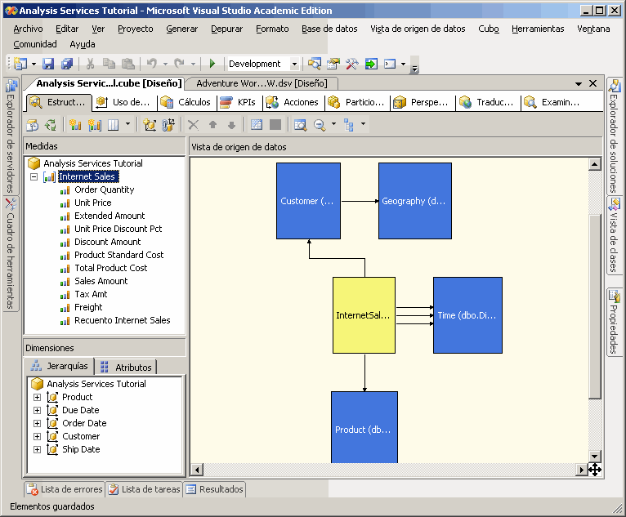Viewport: 626px width, 517px height.
Task: Open Explorador de soluciones side panel
Action: coord(615,136)
